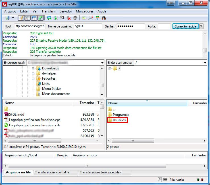Cancel the current operation flag icon
The image size is (210, 185).
point(62,18)
